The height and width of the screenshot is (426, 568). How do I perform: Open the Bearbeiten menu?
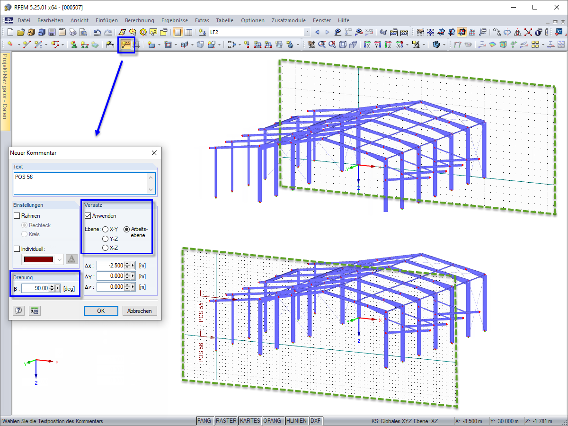tap(50, 20)
